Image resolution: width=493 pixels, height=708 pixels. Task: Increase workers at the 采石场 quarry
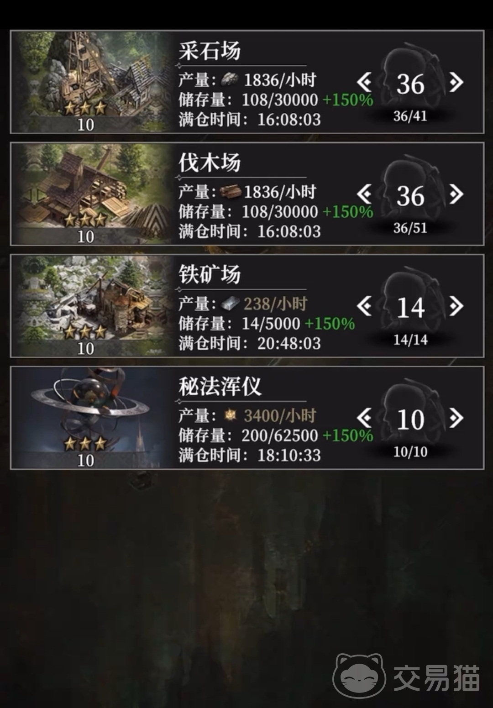pyautogui.click(x=456, y=83)
